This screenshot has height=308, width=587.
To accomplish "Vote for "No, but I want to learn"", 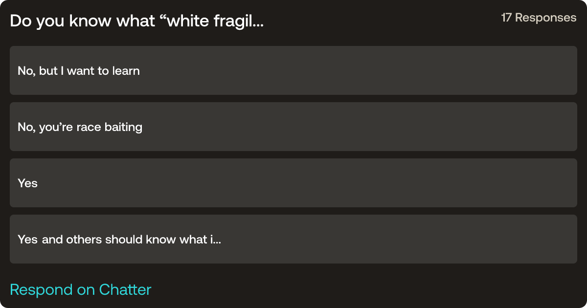I will [293, 70].
